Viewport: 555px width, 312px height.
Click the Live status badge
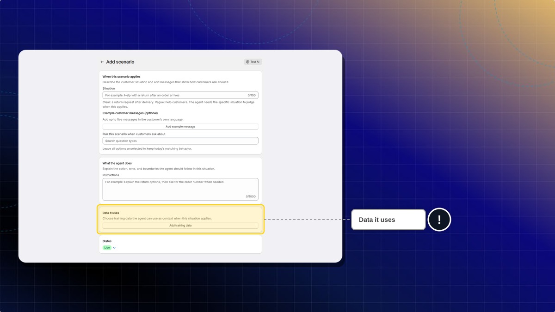[x=107, y=248]
